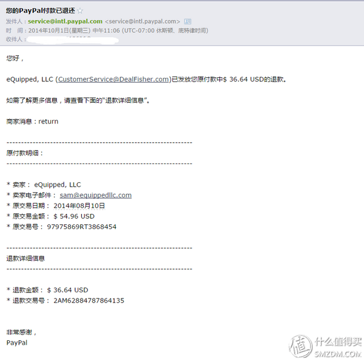364x361 pixels.
Task: Click the 原付款明细 section heading
Action: 25,153
